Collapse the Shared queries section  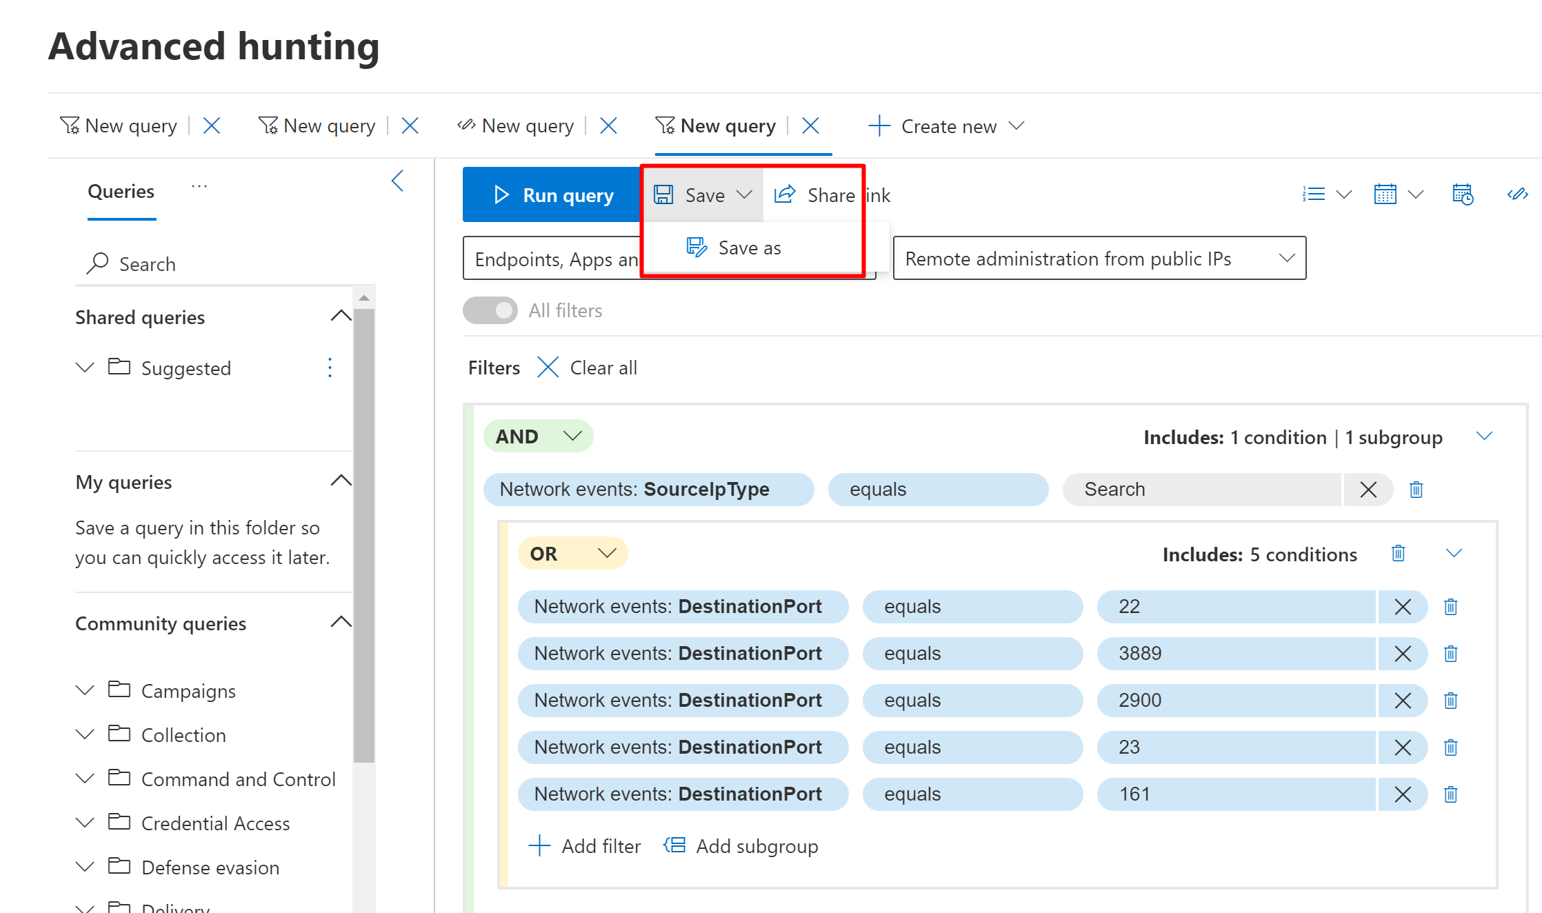tap(341, 317)
